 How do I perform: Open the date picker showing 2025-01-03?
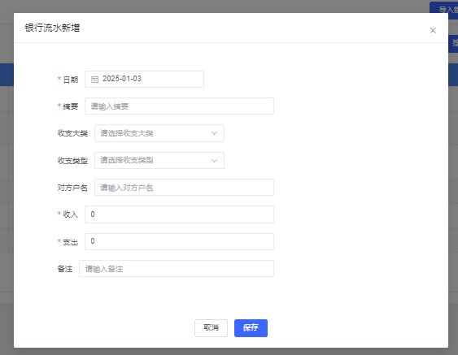144,79
